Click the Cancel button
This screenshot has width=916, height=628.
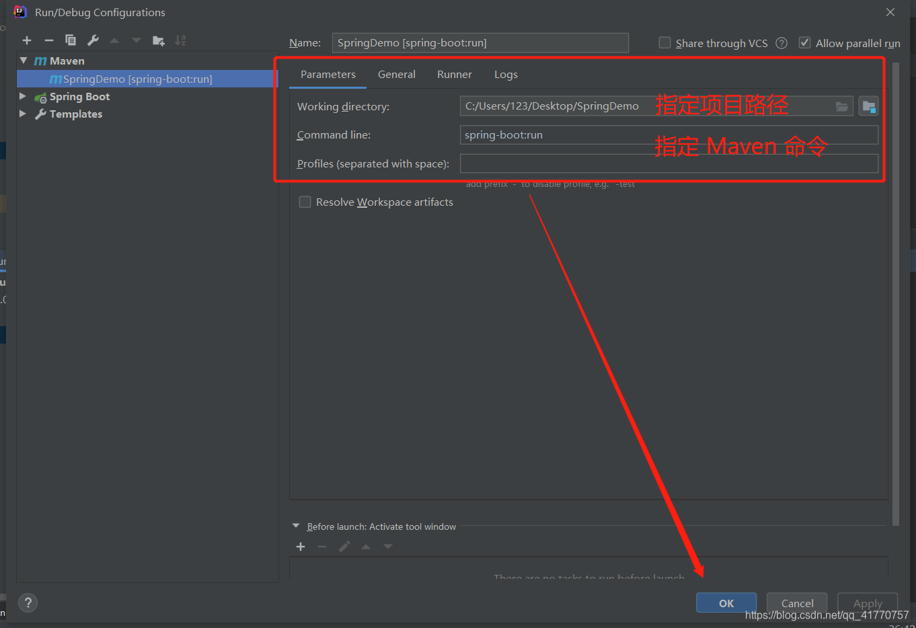tap(797, 603)
